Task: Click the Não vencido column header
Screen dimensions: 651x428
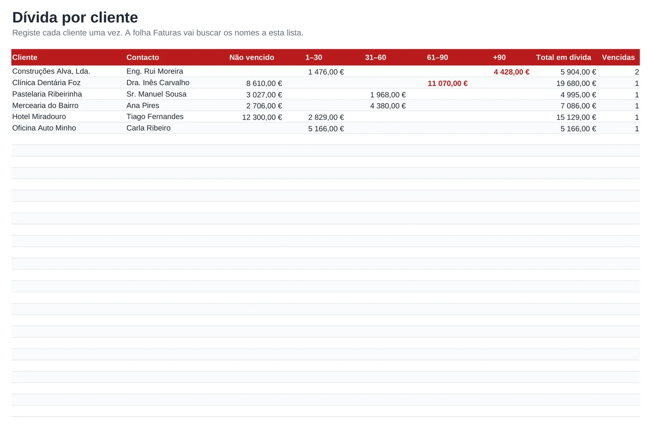Action: pos(252,57)
